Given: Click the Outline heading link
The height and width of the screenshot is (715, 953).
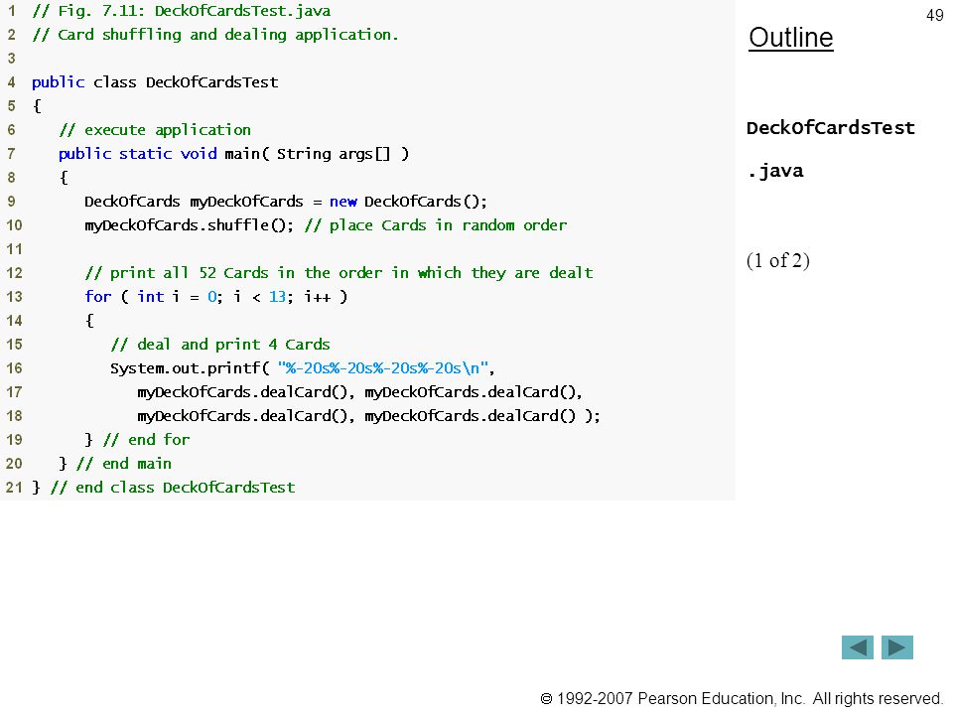Looking at the screenshot, I should (x=791, y=38).
